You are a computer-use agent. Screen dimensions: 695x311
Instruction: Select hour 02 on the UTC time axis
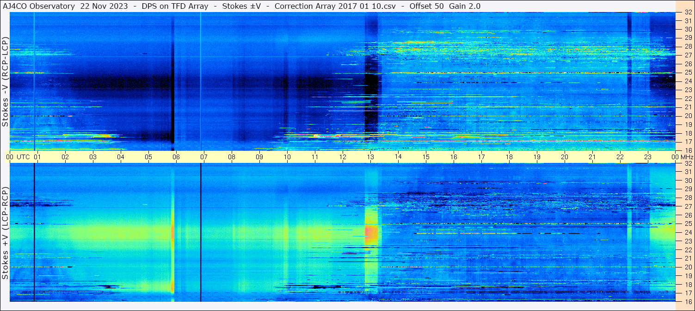pyautogui.click(x=65, y=157)
